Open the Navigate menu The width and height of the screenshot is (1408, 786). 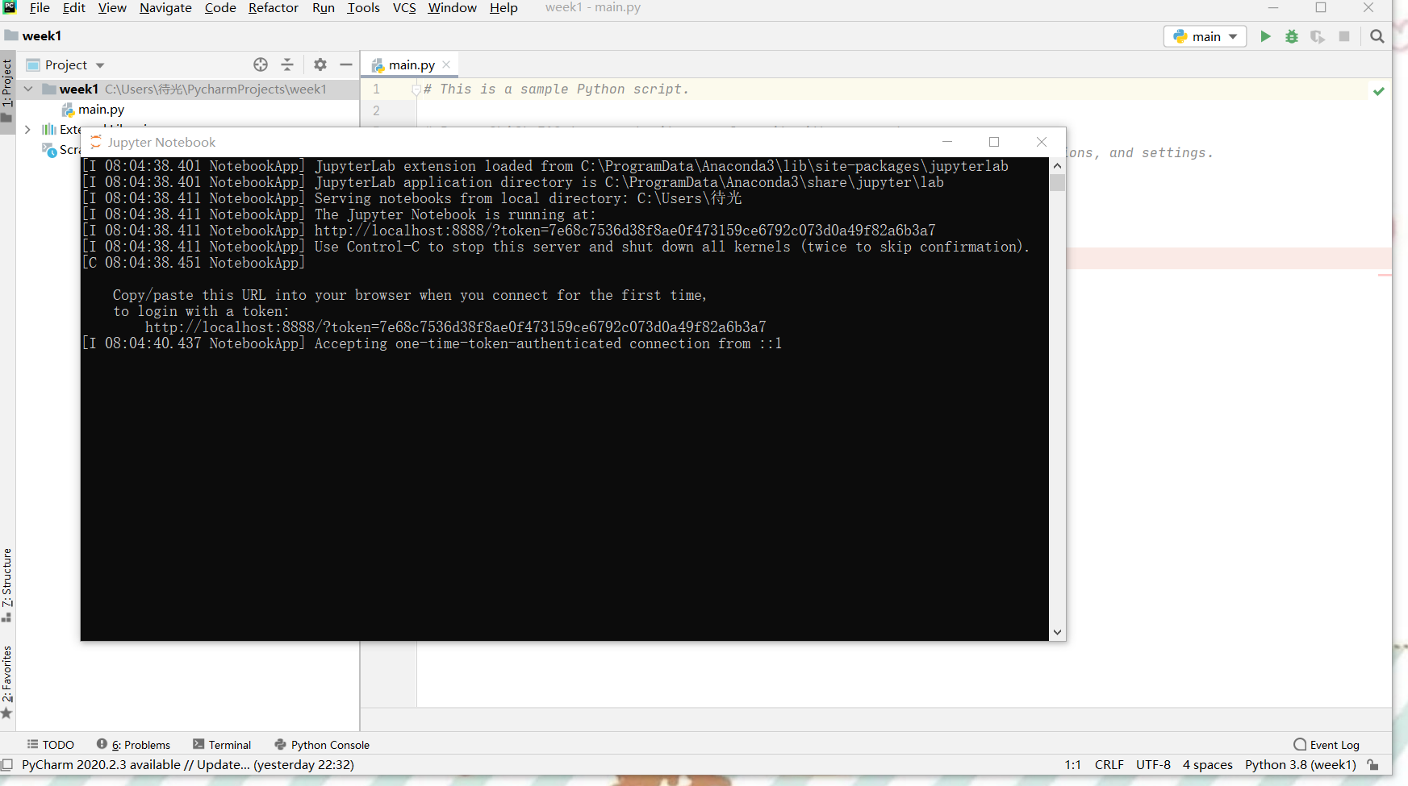pos(165,7)
